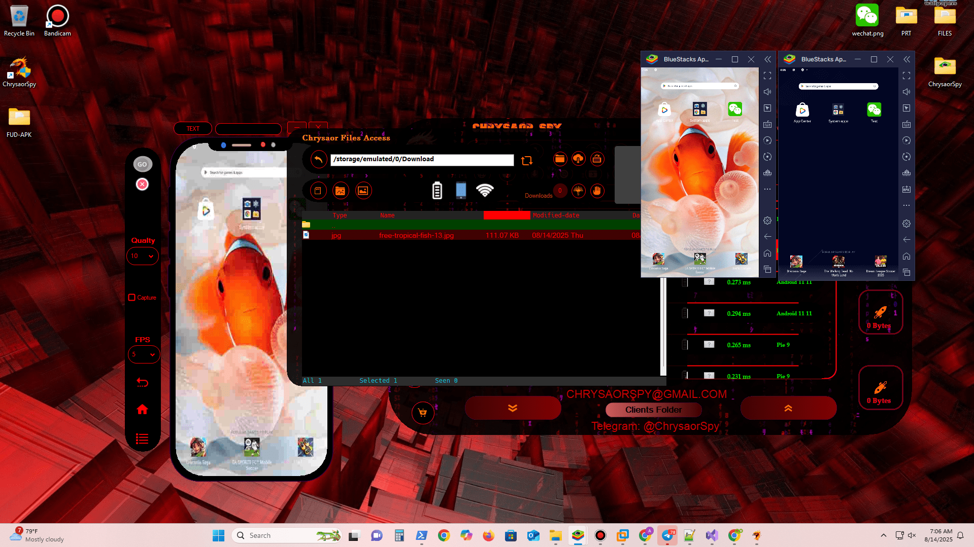Click the WiFi signal icon
The height and width of the screenshot is (547, 974).
[x=485, y=190]
